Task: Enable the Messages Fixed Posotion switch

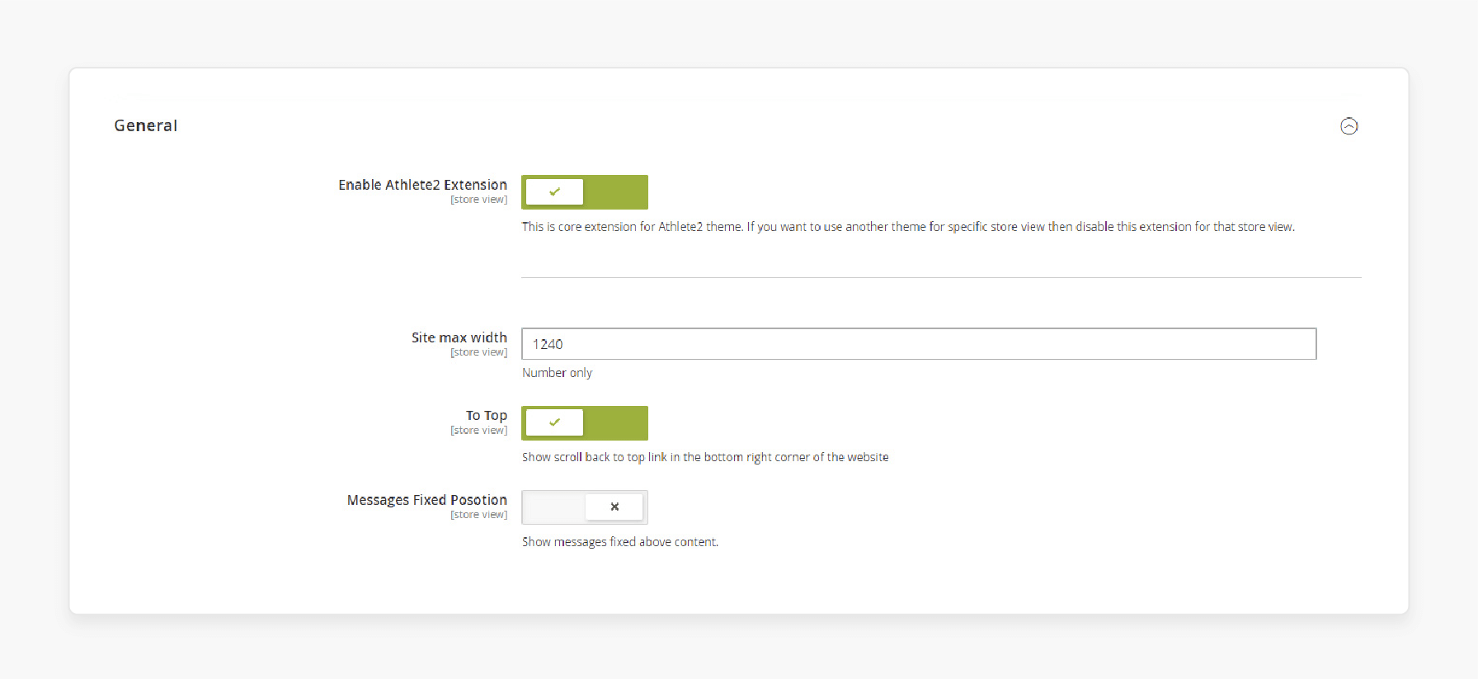Action: [585, 507]
